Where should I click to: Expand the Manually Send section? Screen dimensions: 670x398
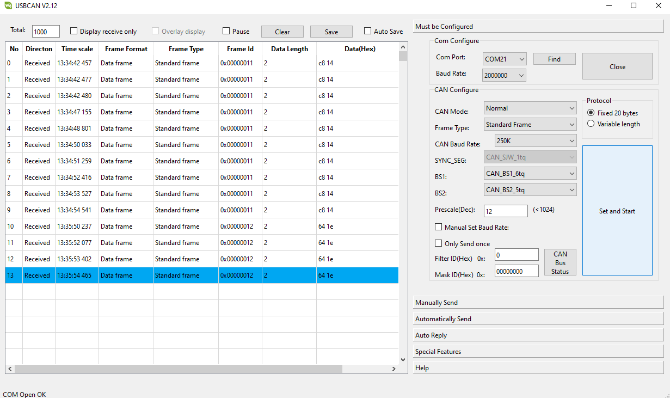click(538, 303)
